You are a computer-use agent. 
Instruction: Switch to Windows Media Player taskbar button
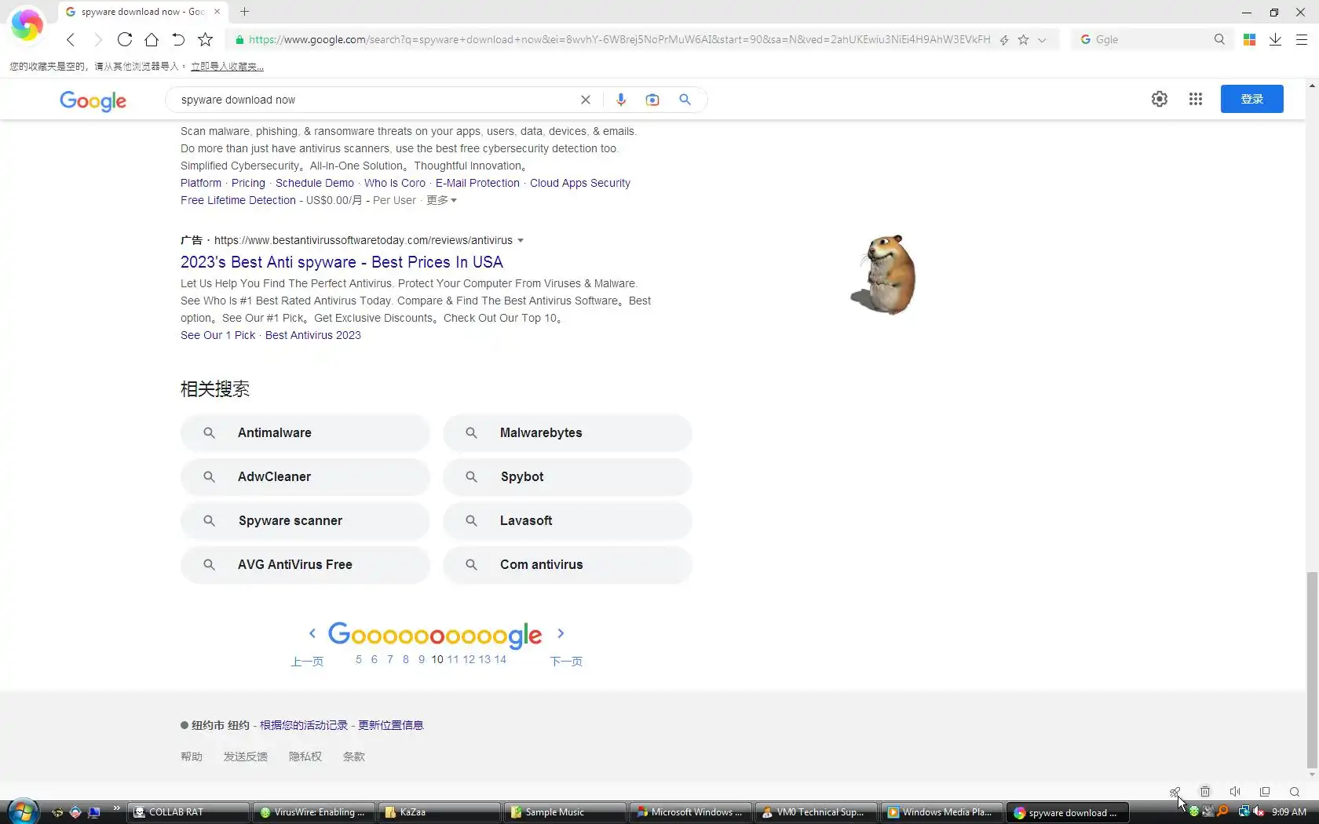click(942, 812)
